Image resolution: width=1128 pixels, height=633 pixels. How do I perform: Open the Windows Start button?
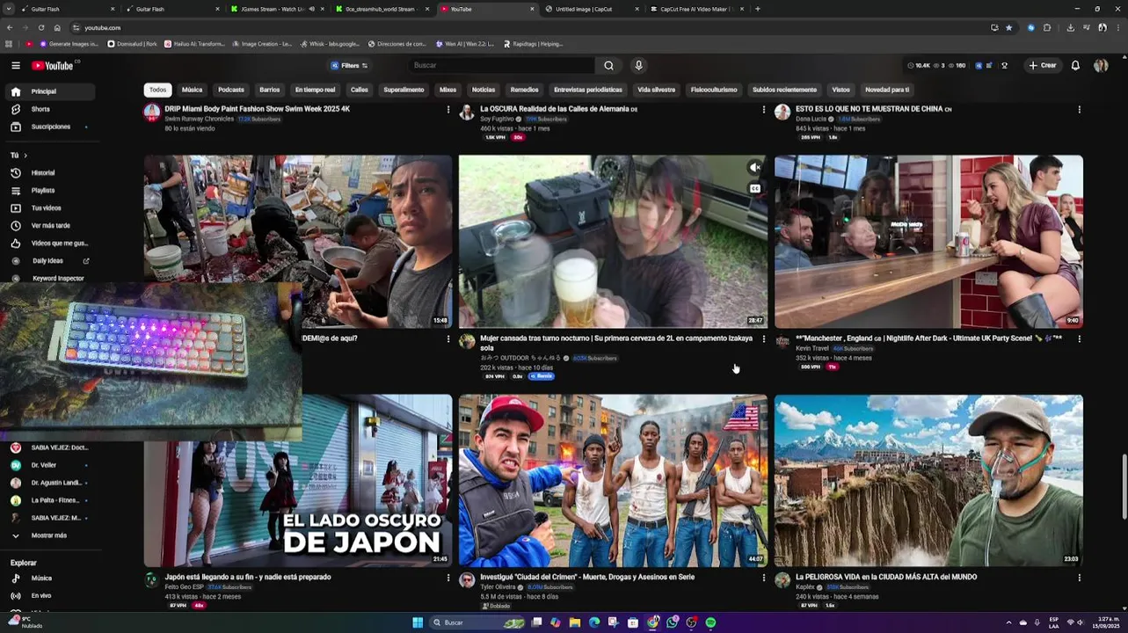tap(418, 622)
